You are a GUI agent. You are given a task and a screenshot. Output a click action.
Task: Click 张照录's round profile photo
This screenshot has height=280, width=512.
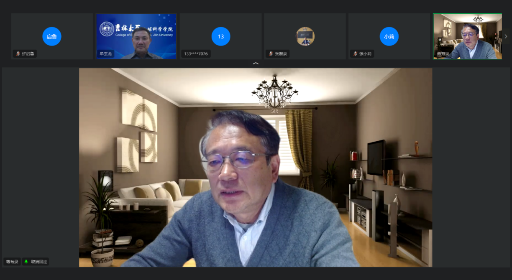tap(305, 36)
